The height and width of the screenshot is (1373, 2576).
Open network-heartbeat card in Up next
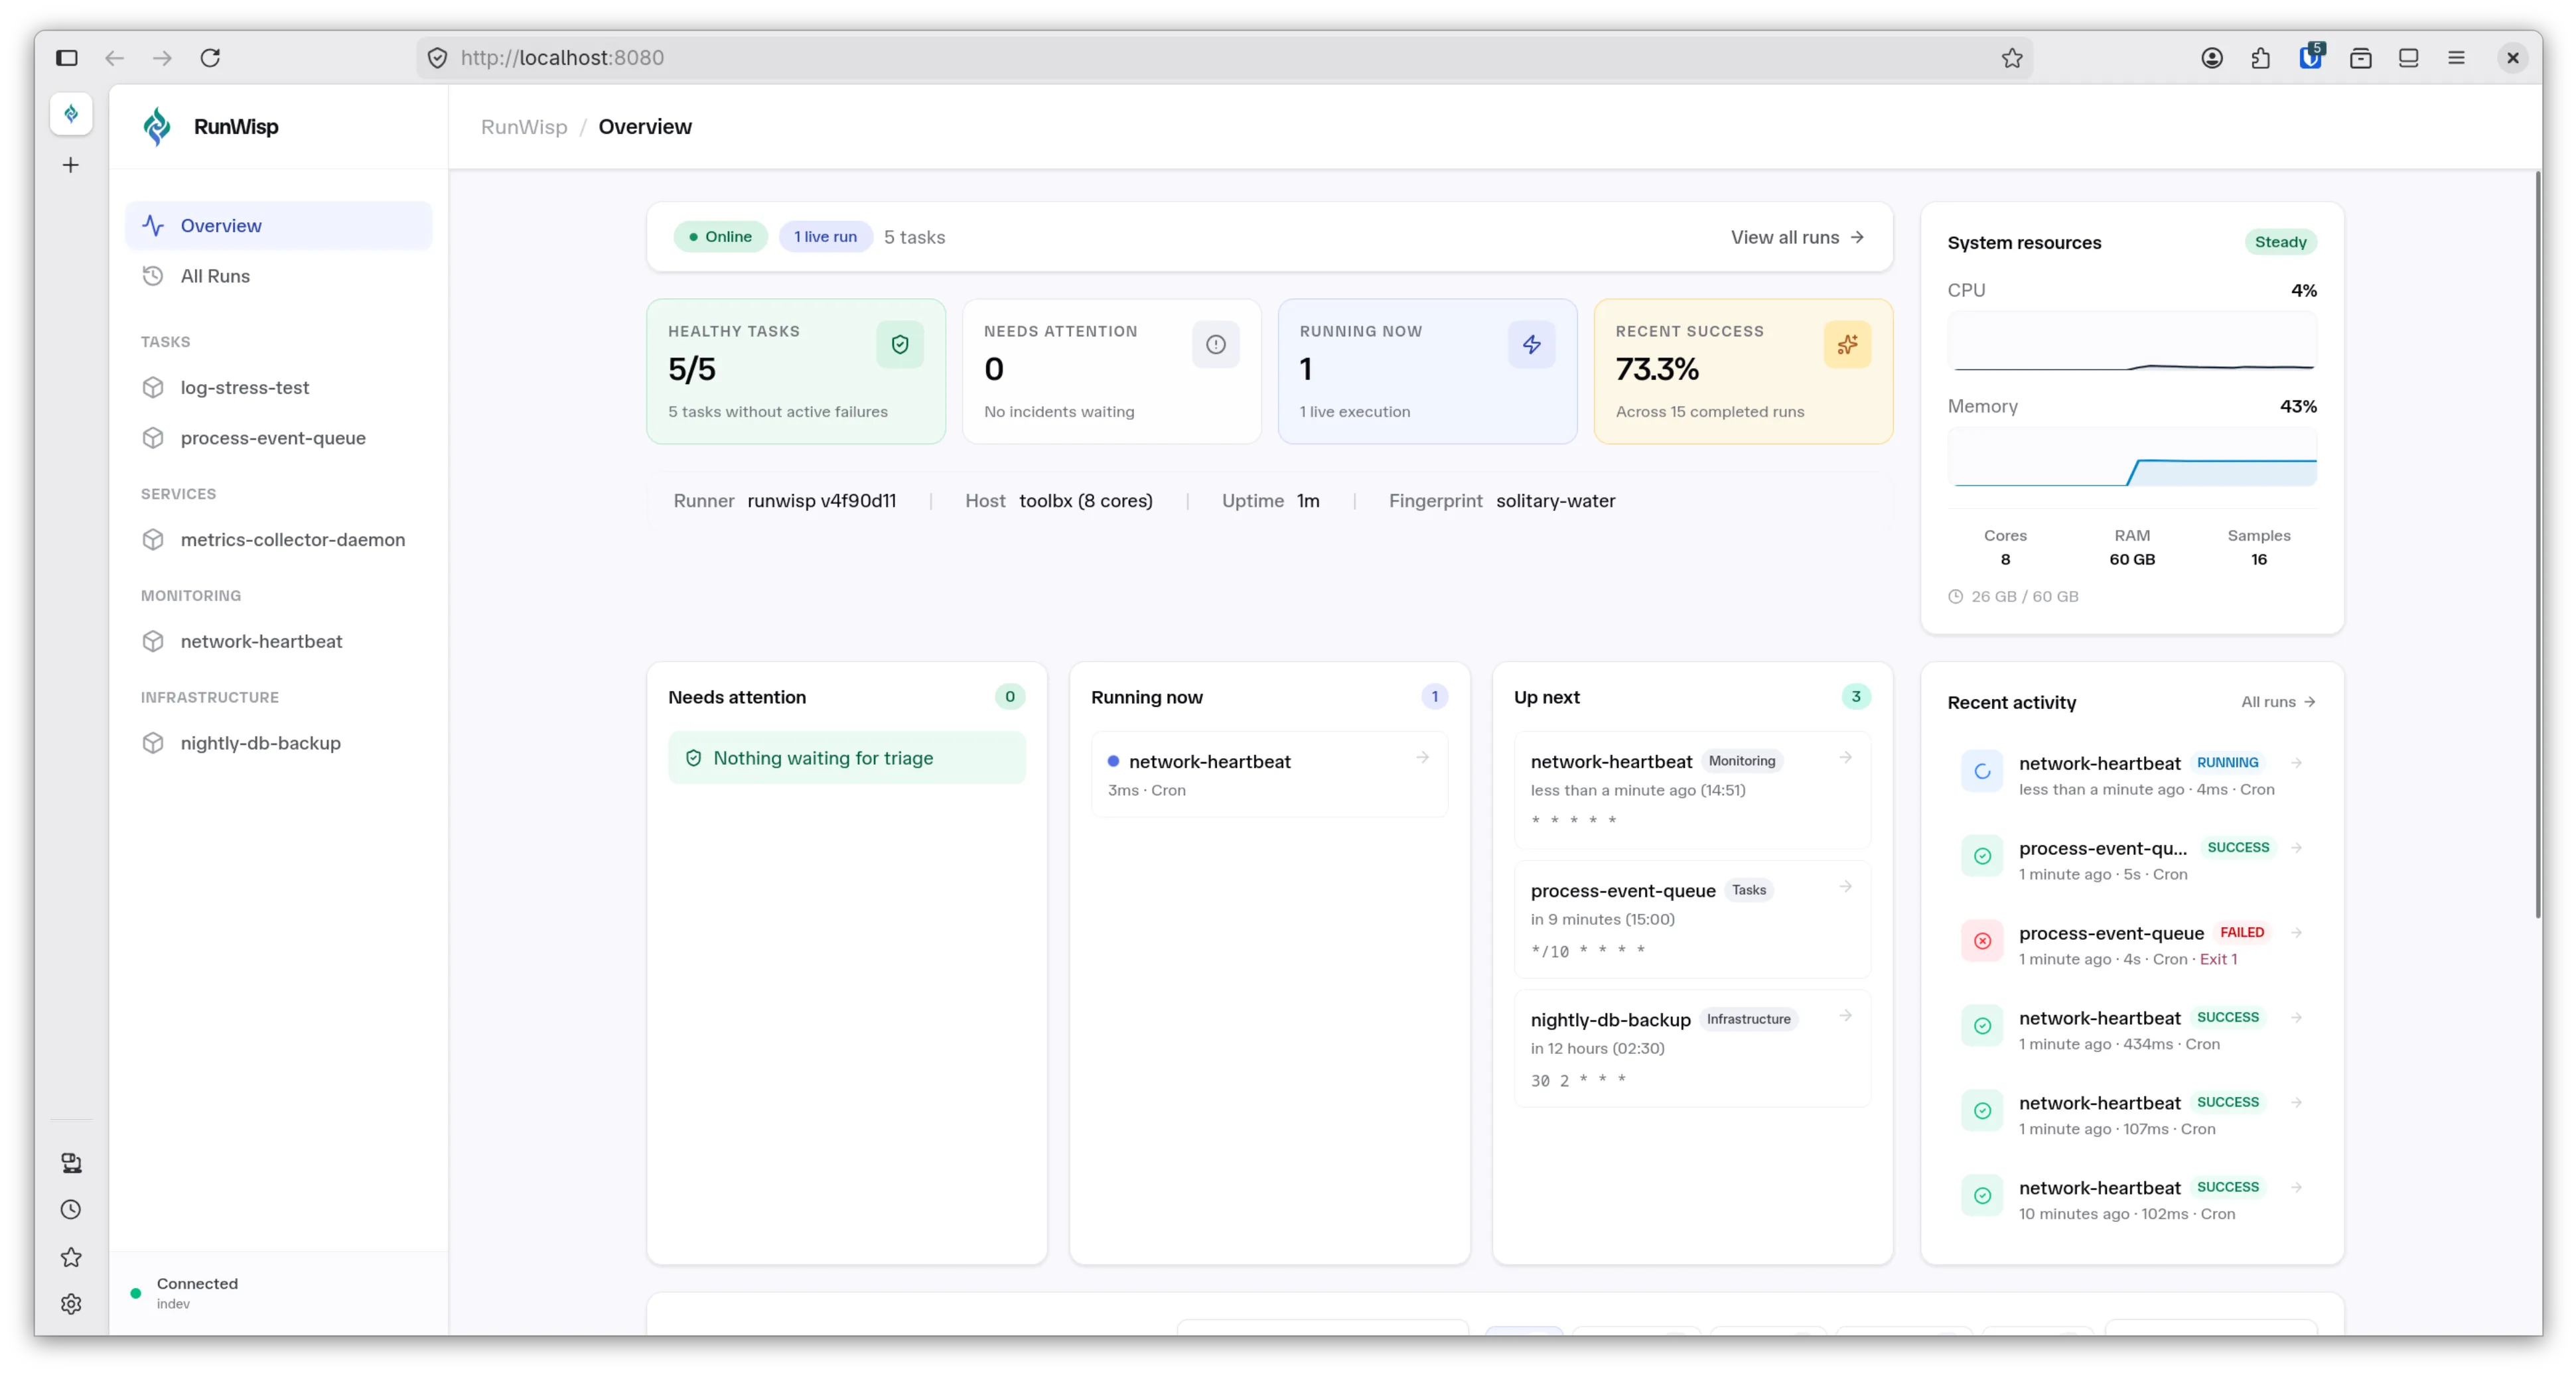[x=1692, y=789]
